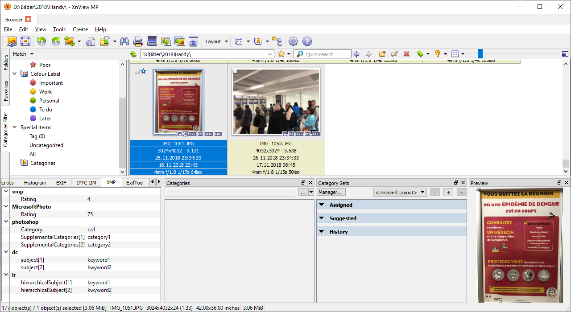The height and width of the screenshot is (312, 571).
Task: Click the Fullscreen view icon
Action: point(25,41)
